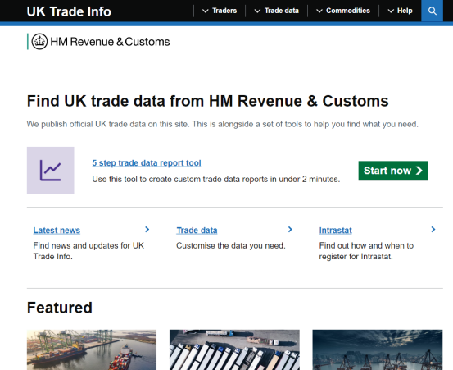
Task: Open the 5 step trade data report tool link
Action: pyautogui.click(x=147, y=163)
